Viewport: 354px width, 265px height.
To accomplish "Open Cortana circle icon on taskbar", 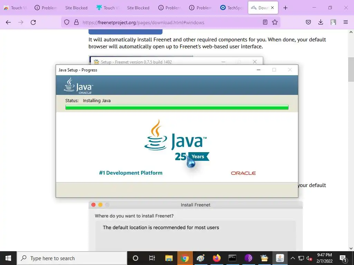I will coord(136,258).
